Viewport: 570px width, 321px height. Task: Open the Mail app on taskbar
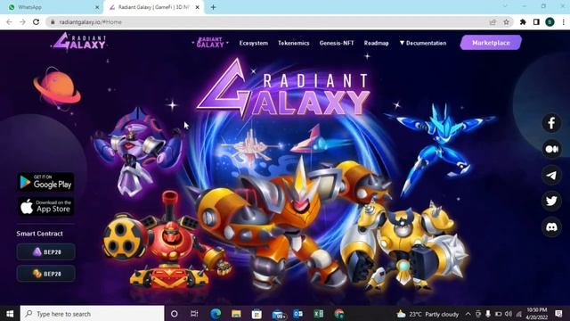point(278,314)
